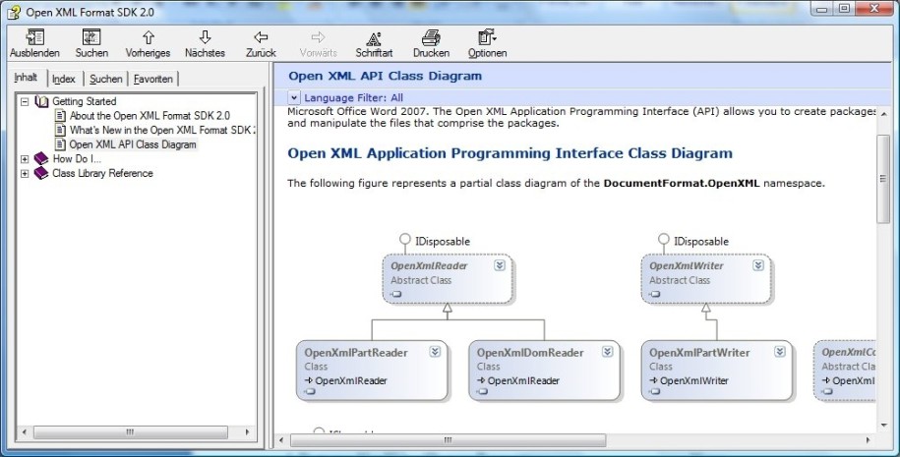Open the Suchen tab in navigation pane
Image resolution: width=900 pixels, height=457 pixels.
point(106,79)
